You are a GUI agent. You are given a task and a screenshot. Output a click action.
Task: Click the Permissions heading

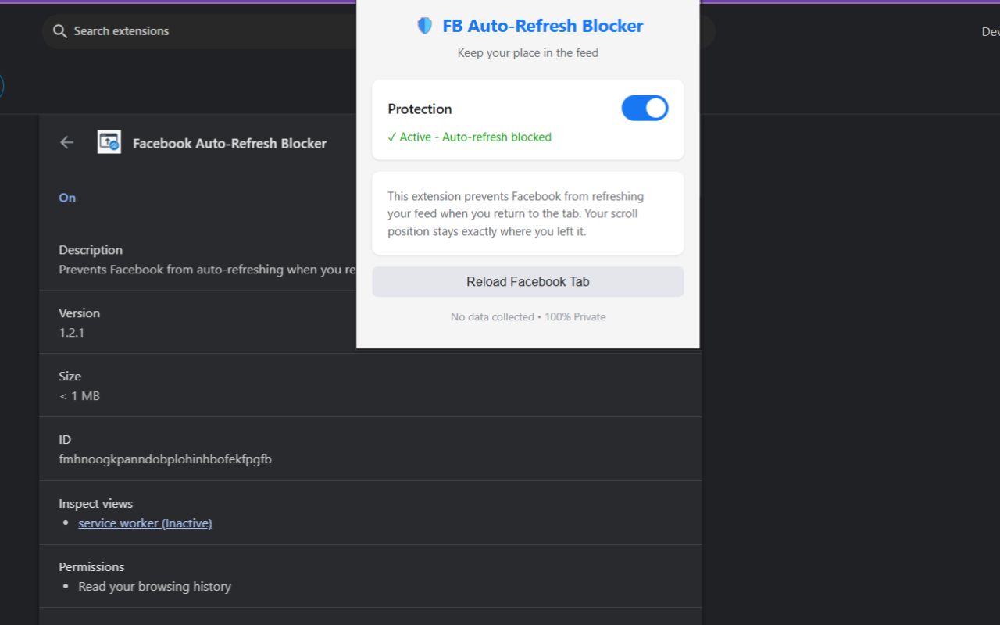coord(91,567)
